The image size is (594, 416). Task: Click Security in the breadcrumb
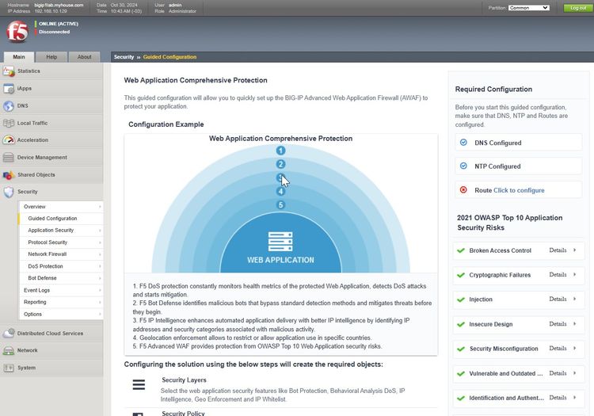[124, 57]
